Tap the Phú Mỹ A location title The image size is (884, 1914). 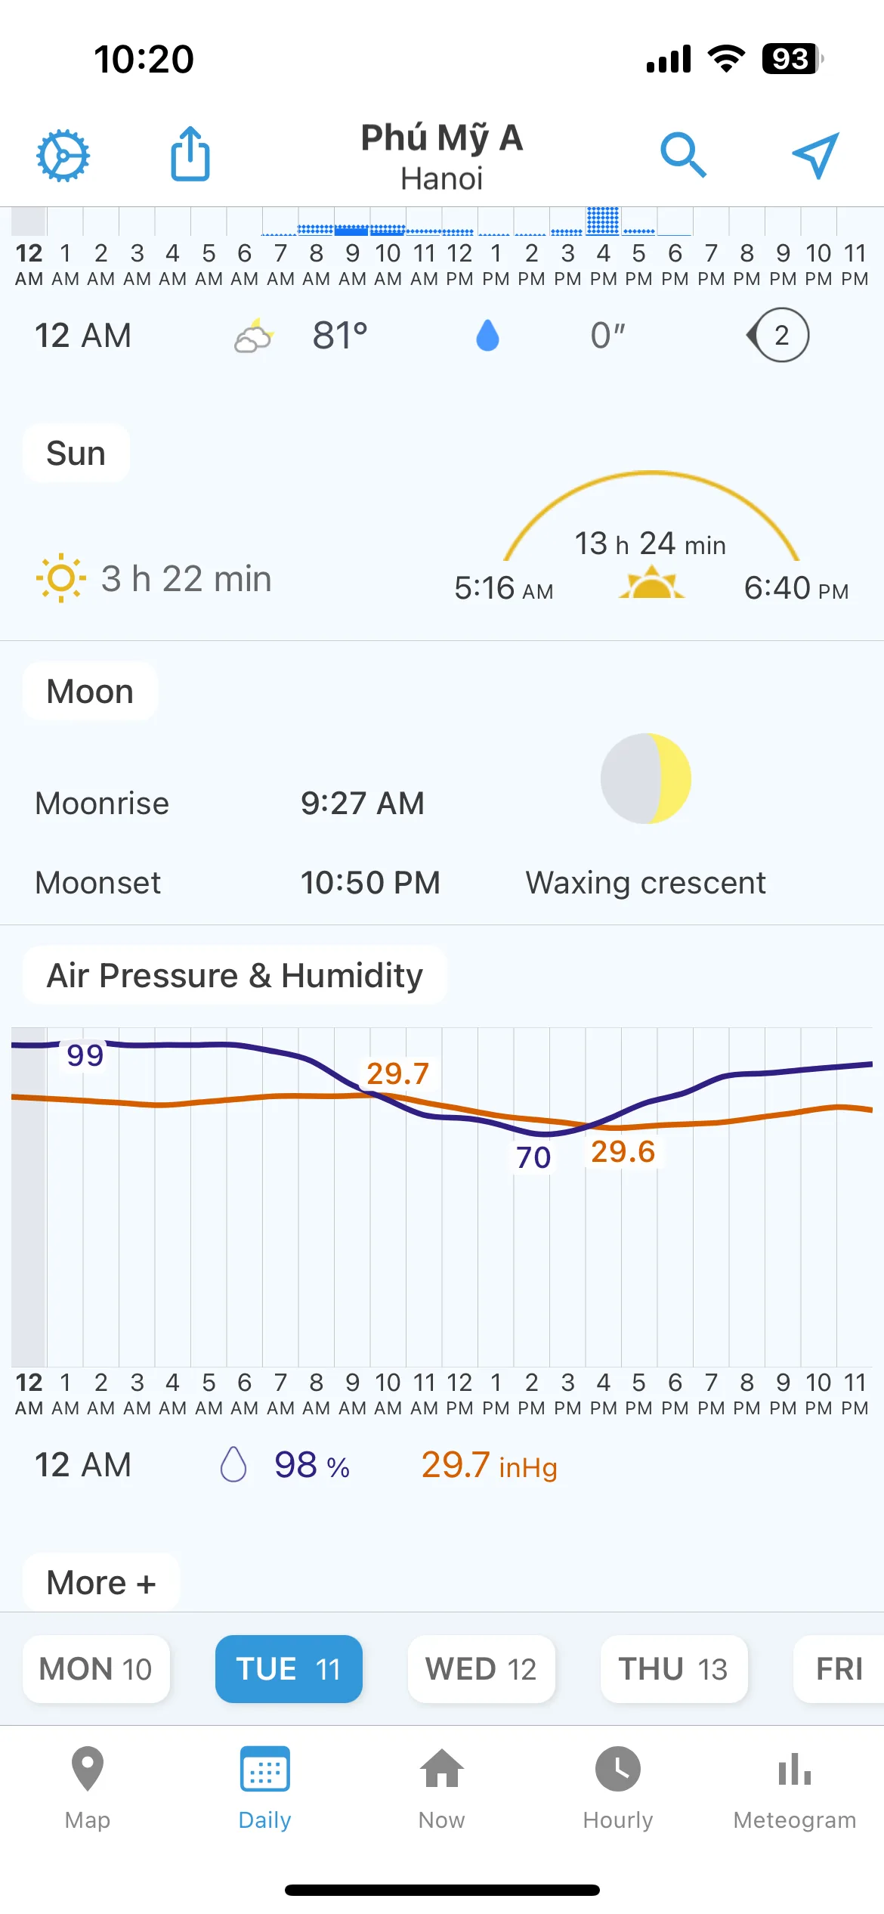[442, 138]
